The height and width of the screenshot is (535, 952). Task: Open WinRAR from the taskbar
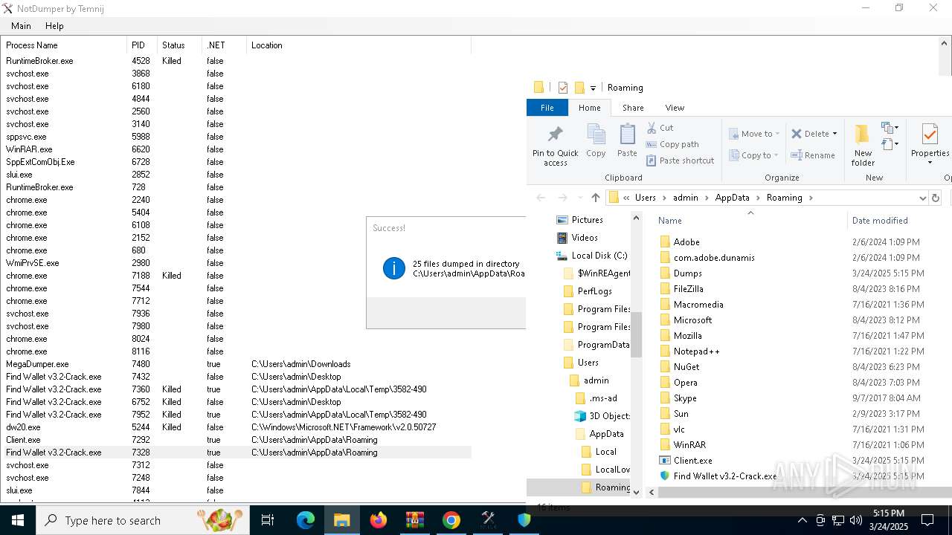tap(415, 520)
